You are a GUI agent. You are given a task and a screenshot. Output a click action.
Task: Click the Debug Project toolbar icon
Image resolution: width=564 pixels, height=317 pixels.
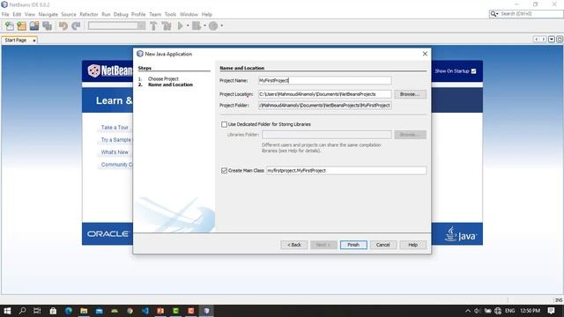197,26
